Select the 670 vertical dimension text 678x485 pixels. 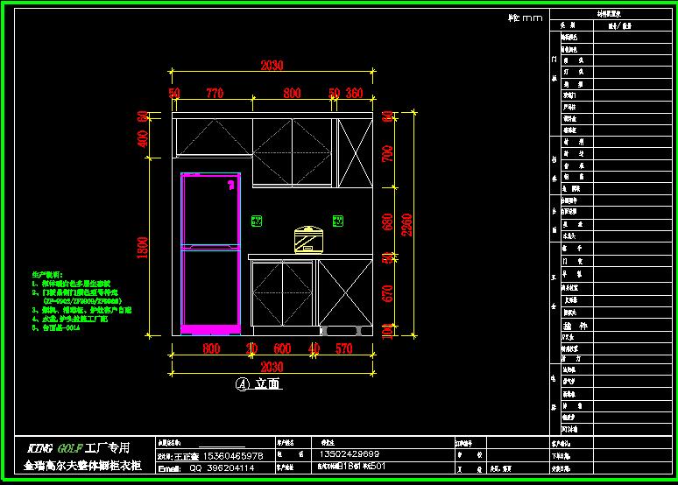click(388, 293)
